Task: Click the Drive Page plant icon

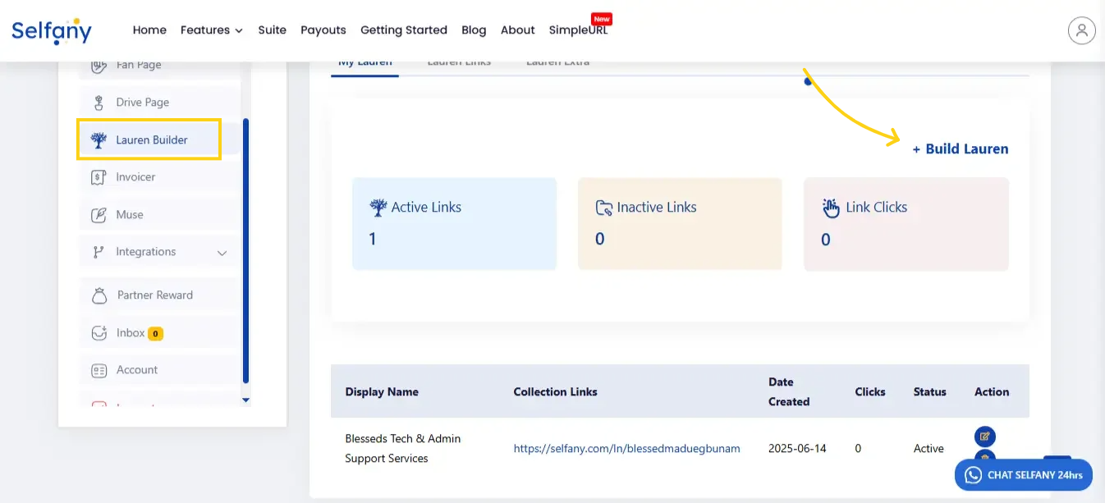Action: tap(99, 103)
